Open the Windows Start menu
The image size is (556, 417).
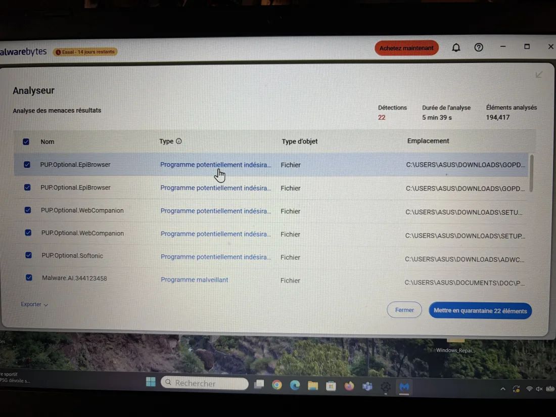click(150, 383)
